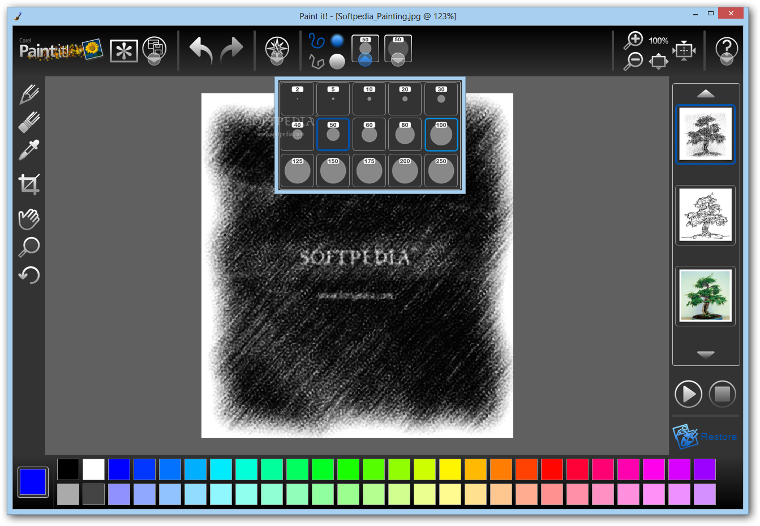Stop auto-painting with stop button
The width and height of the screenshot is (760, 526).
[722, 394]
